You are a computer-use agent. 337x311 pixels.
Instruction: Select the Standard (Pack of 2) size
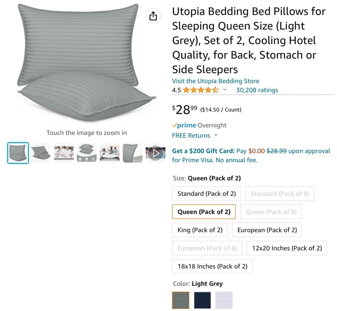(x=206, y=194)
